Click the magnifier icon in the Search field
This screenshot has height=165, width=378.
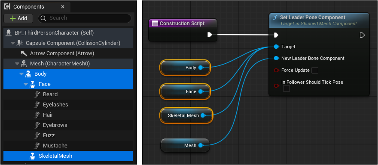point(43,18)
